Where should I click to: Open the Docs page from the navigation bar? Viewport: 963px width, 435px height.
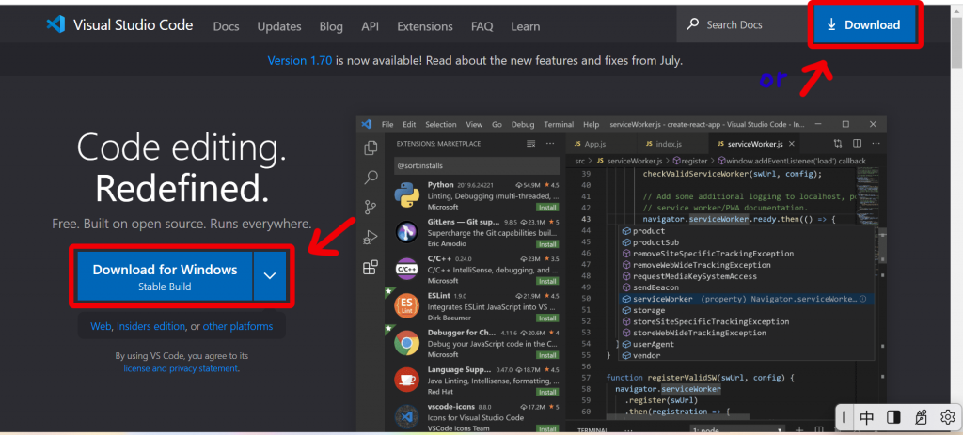pos(226,26)
